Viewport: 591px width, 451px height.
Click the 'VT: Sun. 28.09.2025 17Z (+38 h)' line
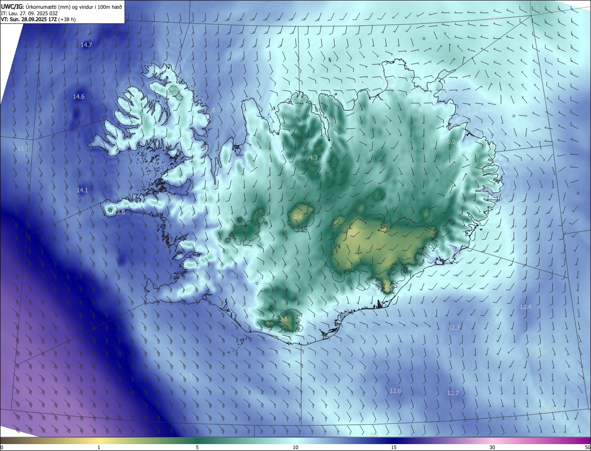(38, 19)
